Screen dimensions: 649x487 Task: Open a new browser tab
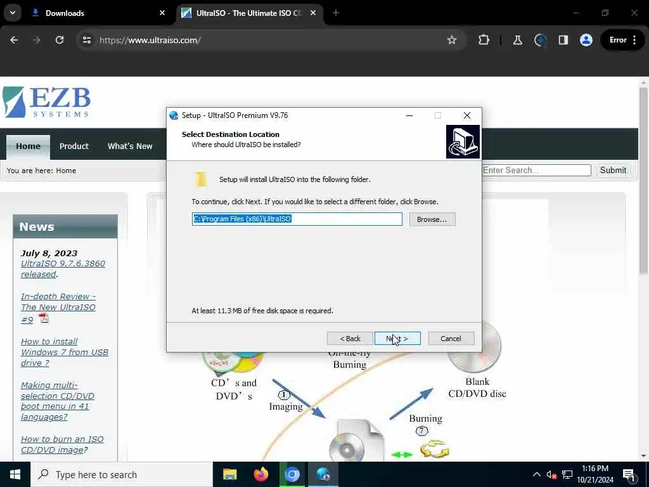[336, 13]
